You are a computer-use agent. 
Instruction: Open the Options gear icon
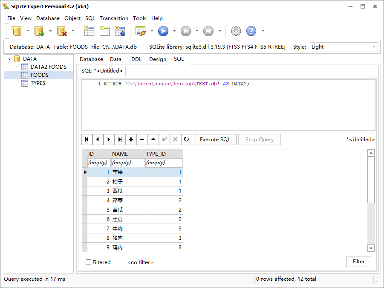click(236, 31)
